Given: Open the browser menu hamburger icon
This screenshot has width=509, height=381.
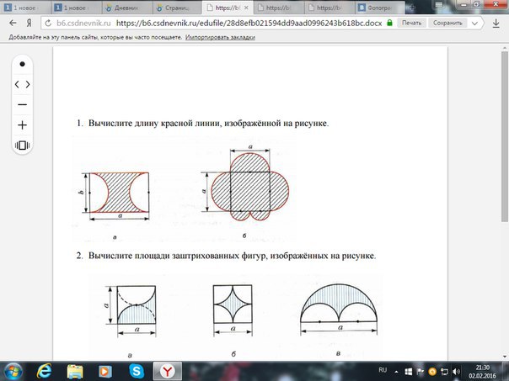Looking at the screenshot, I should pyautogui.click(x=439, y=5).
